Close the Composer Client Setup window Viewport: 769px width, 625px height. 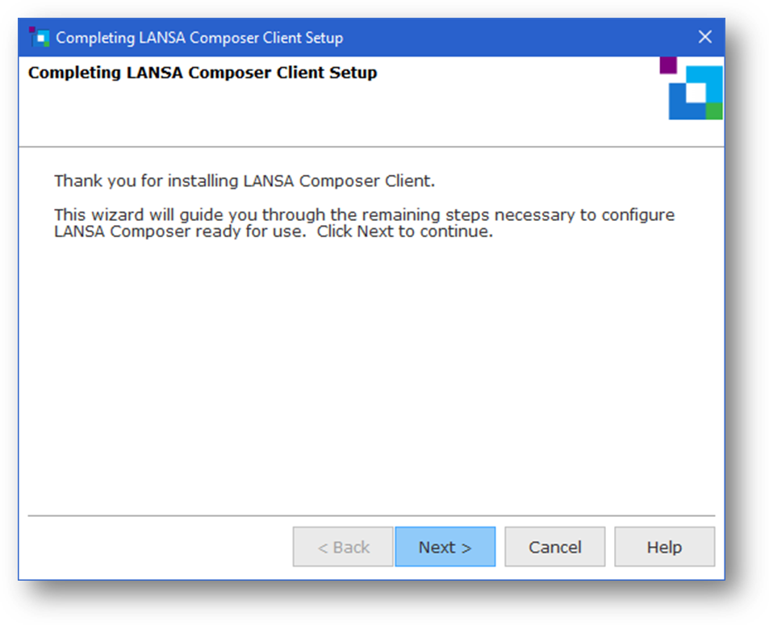click(x=704, y=37)
